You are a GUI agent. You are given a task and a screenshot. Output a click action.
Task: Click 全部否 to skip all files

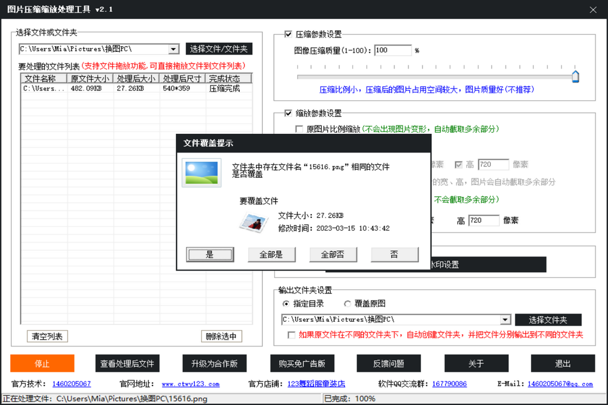pos(333,254)
